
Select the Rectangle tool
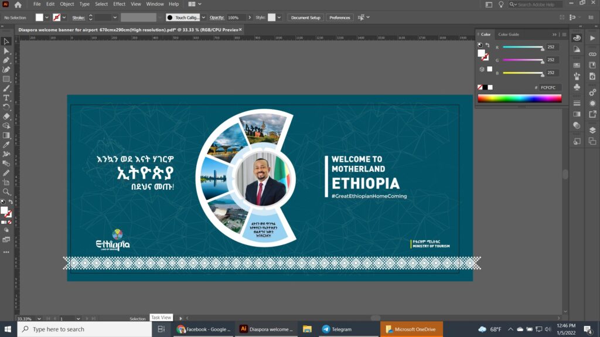pos(6,79)
